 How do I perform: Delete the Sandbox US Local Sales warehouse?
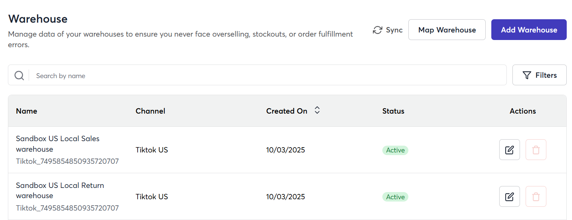pyautogui.click(x=536, y=150)
